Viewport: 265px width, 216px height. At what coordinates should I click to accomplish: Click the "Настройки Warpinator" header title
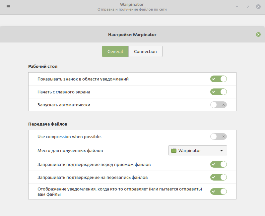point(132,34)
